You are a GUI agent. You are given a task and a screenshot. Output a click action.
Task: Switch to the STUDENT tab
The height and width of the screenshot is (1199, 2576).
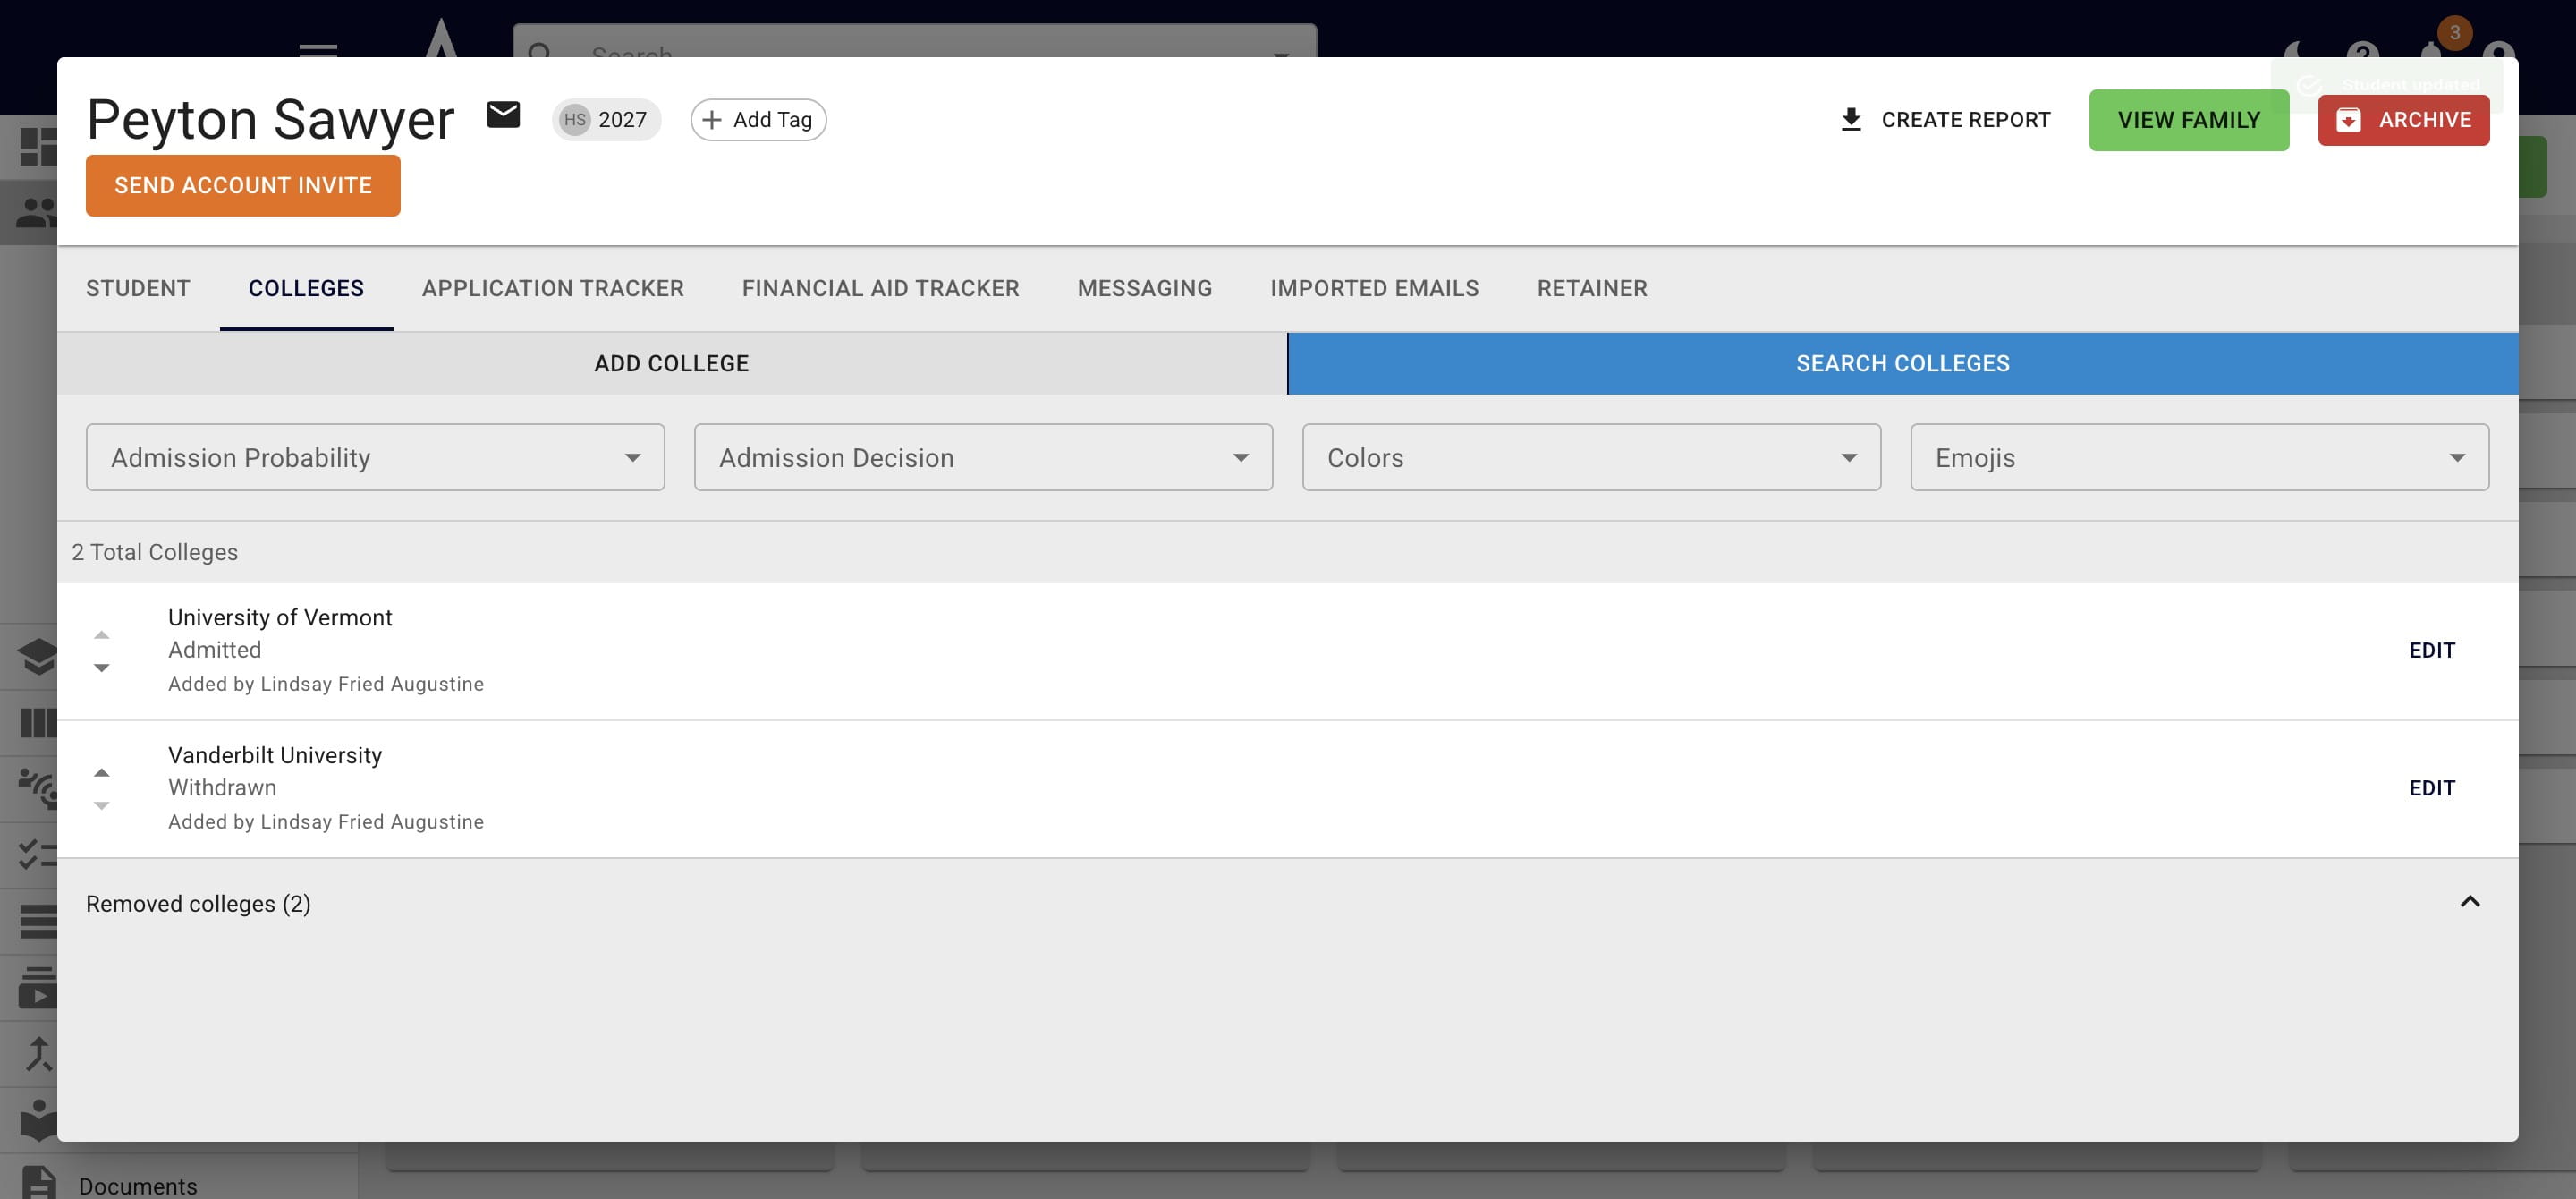(x=138, y=288)
